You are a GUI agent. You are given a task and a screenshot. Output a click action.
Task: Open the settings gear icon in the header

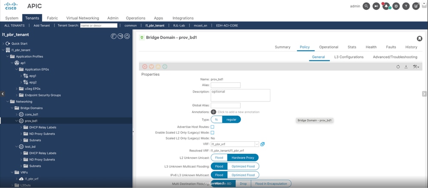(x=396, y=6)
